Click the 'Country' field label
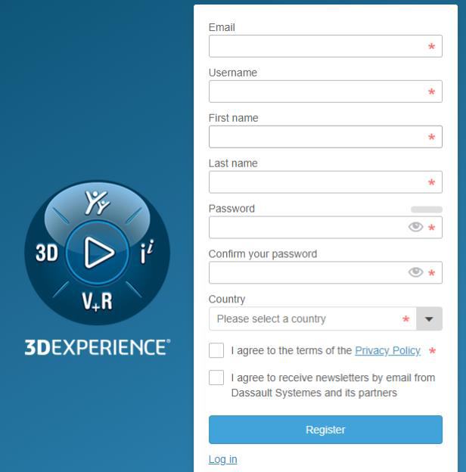Image resolution: width=466 pixels, height=472 pixels. click(227, 300)
